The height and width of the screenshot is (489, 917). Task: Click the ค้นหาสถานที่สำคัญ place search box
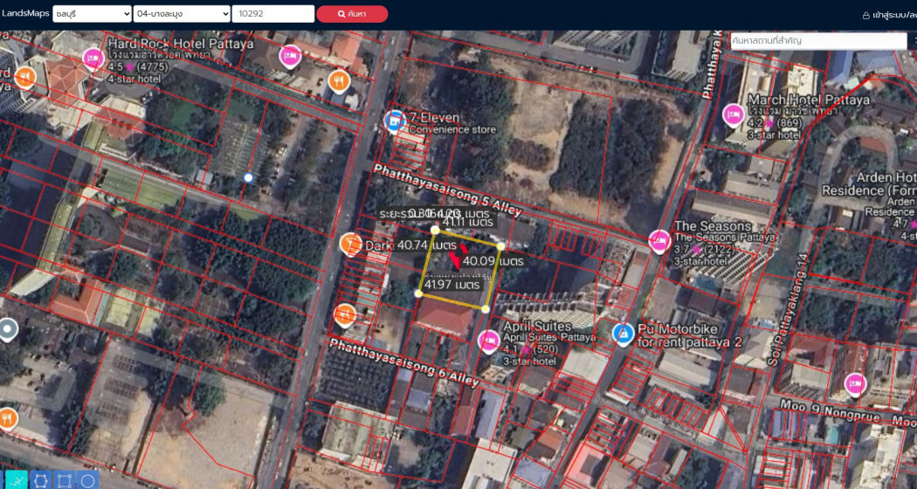point(817,41)
